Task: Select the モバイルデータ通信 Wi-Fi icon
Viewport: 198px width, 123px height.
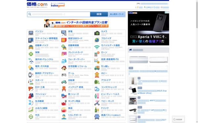Action: 97,47
